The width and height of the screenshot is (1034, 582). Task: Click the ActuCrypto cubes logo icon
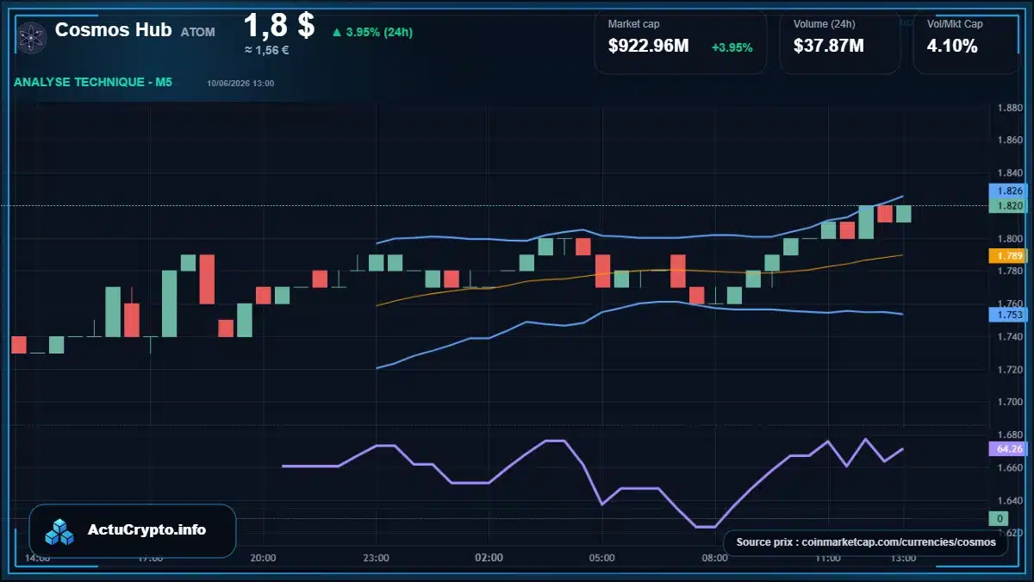pyautogui.click(x=60, y=531)
